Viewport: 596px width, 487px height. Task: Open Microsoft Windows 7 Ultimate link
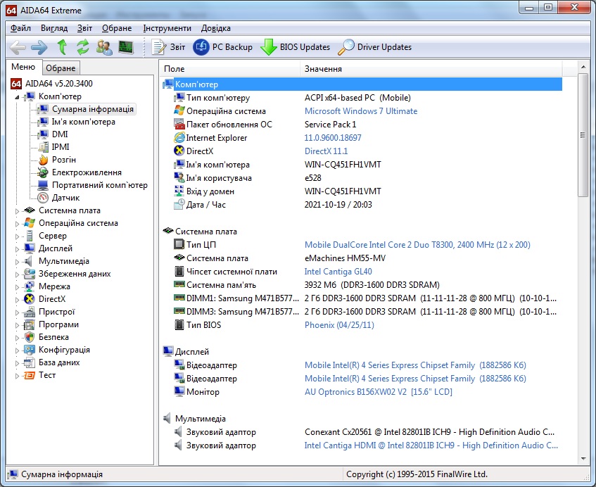tap(361, 111)
